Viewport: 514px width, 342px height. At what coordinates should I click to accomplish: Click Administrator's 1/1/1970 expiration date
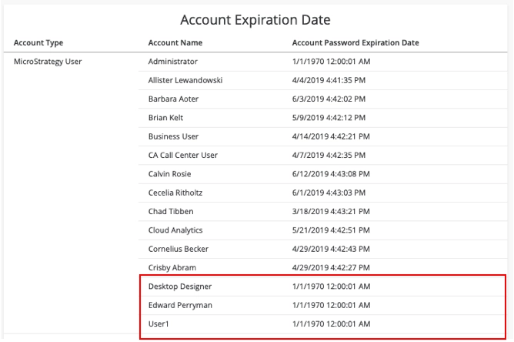coord(331,62)
